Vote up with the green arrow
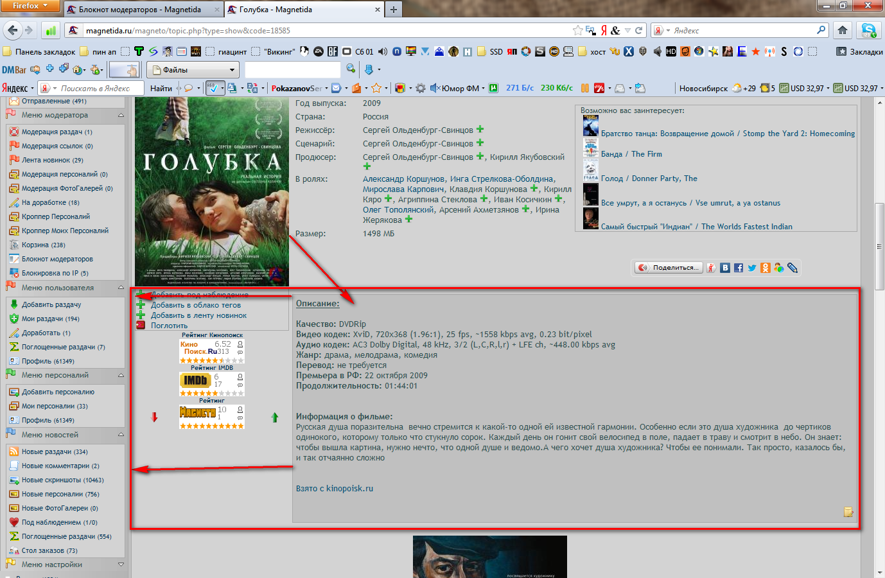 click(274, 417)
